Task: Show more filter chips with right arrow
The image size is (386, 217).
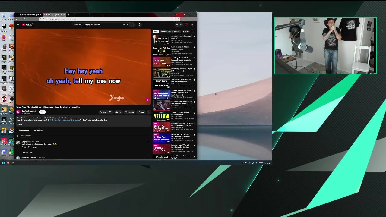Action: [x=193, y=31]
